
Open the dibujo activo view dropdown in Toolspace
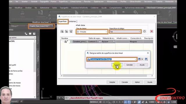(x=22, y=38)
